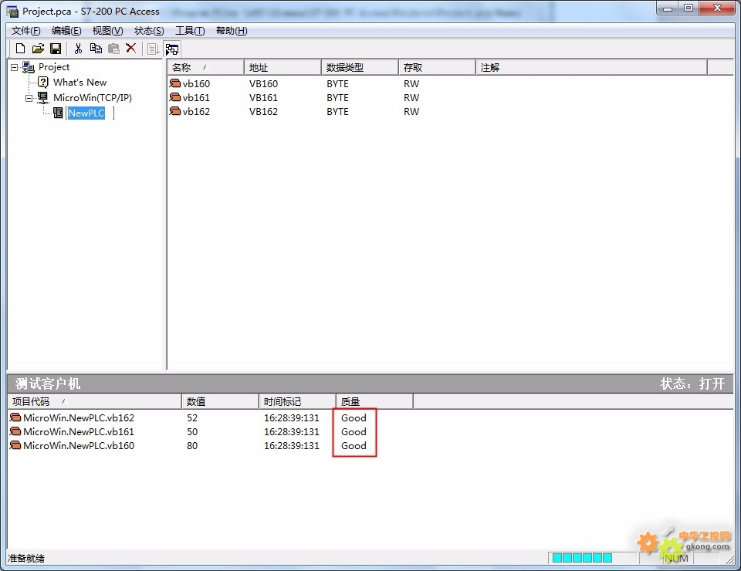Screen dimensions: 741x571
Task: Click value 80 in test client
Action: [x=192, y=445]
